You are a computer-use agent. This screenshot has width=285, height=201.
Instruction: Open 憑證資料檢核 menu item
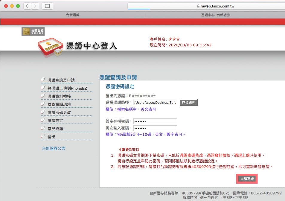coord(59,96)
